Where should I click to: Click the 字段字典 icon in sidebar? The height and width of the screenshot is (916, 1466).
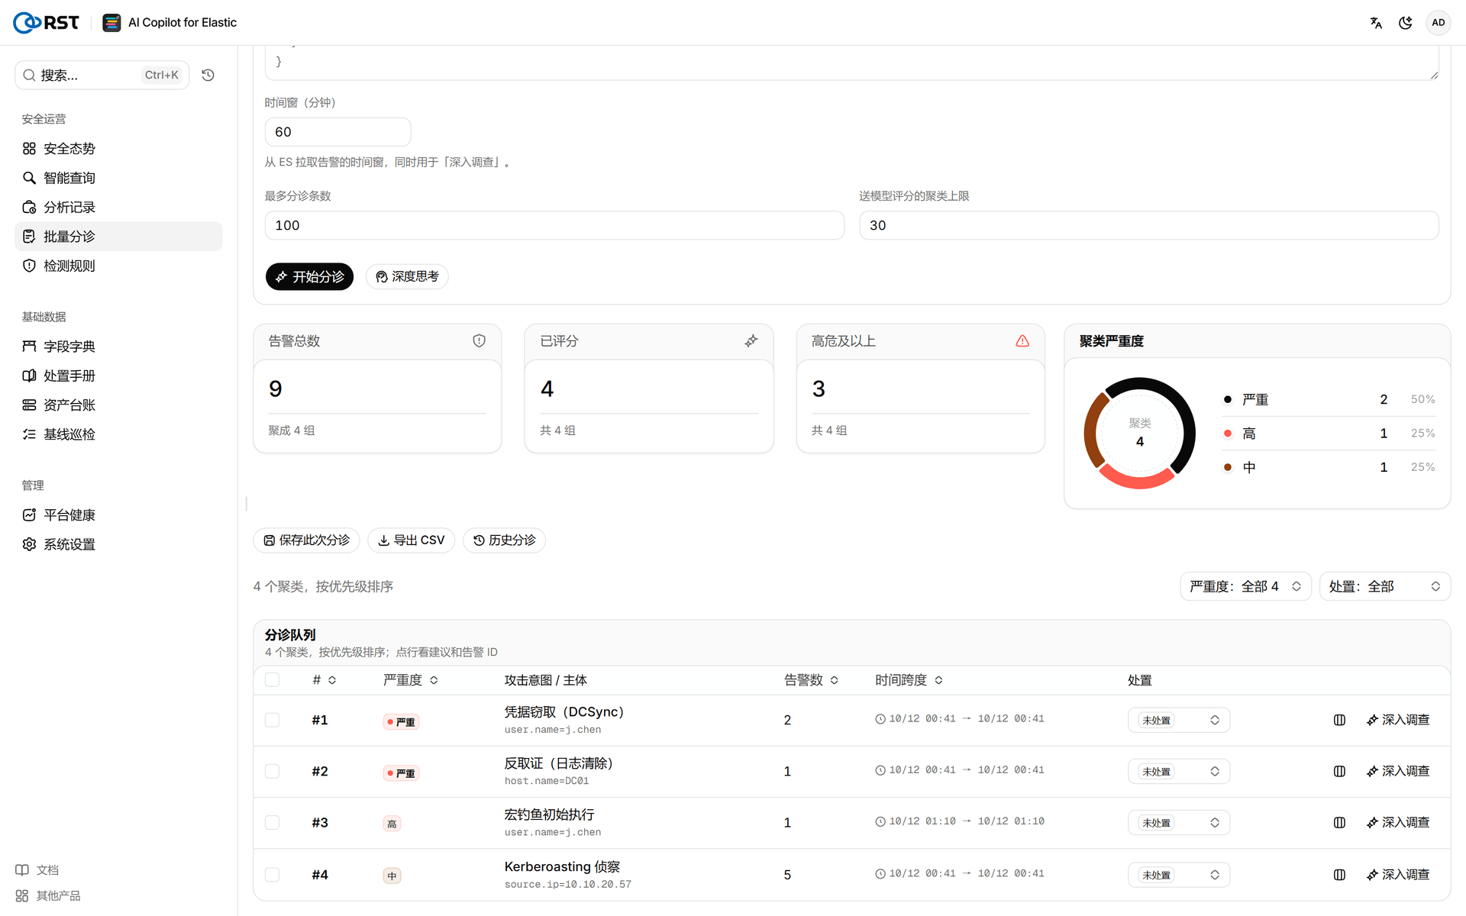click(29, 347)
